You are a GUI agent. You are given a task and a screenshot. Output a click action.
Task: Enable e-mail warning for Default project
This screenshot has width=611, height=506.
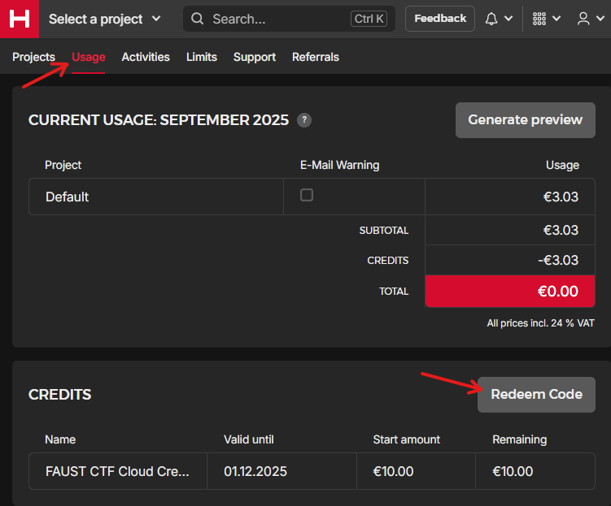(x=307, y=195)
